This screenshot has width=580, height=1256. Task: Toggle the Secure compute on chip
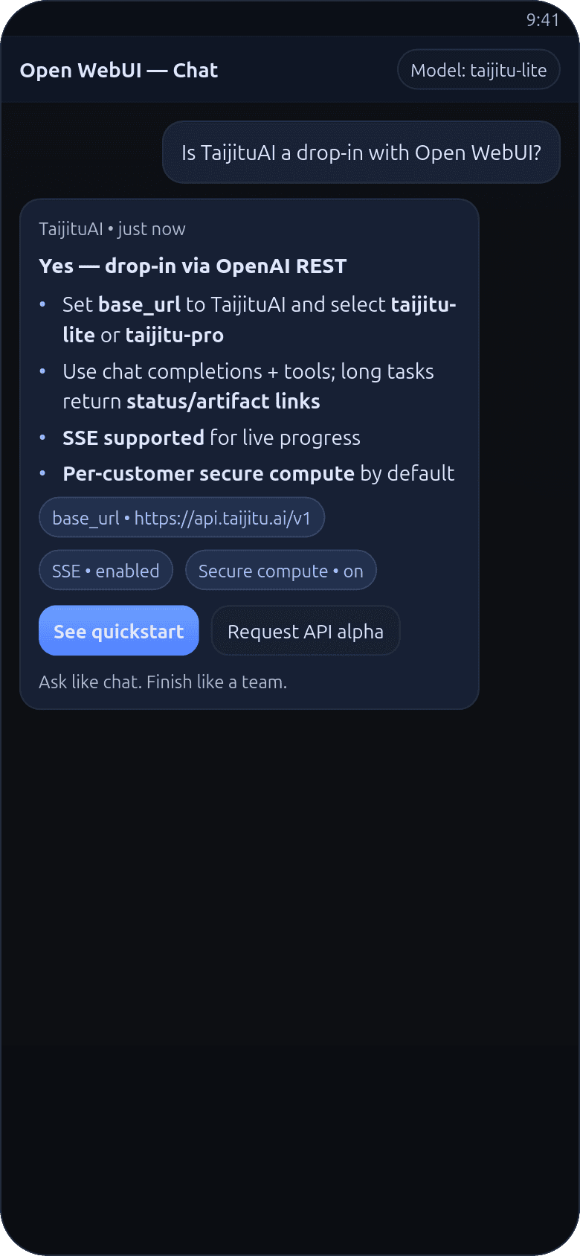tap(280, 571)
